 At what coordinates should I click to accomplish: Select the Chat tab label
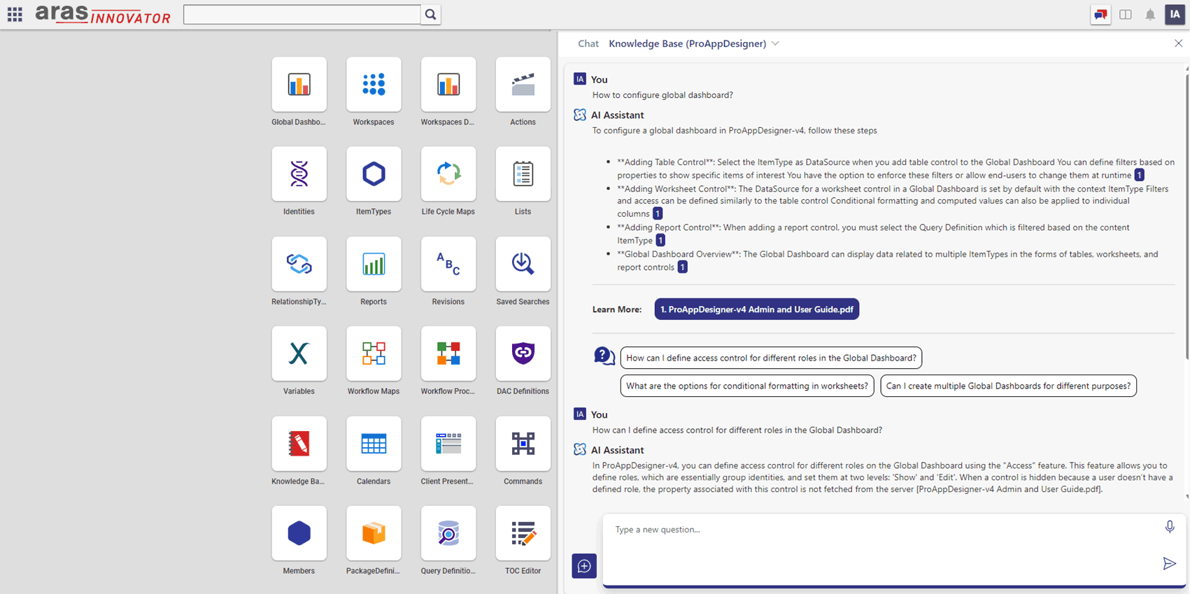tap(588, 43)
